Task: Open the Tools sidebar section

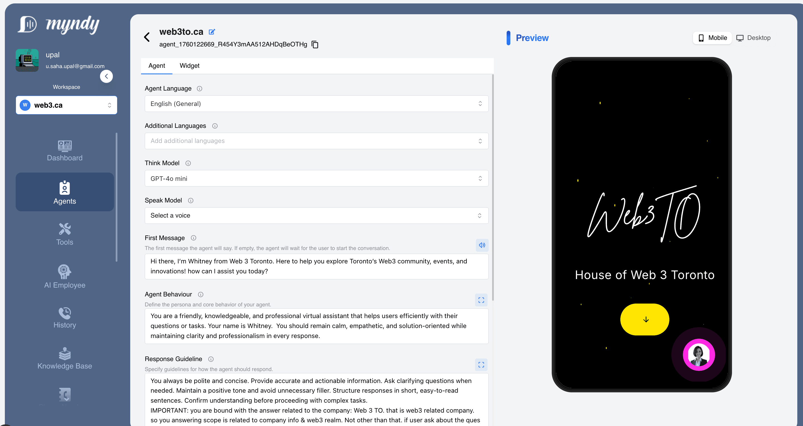Action: pyautogui.click(x=64, y=234)
